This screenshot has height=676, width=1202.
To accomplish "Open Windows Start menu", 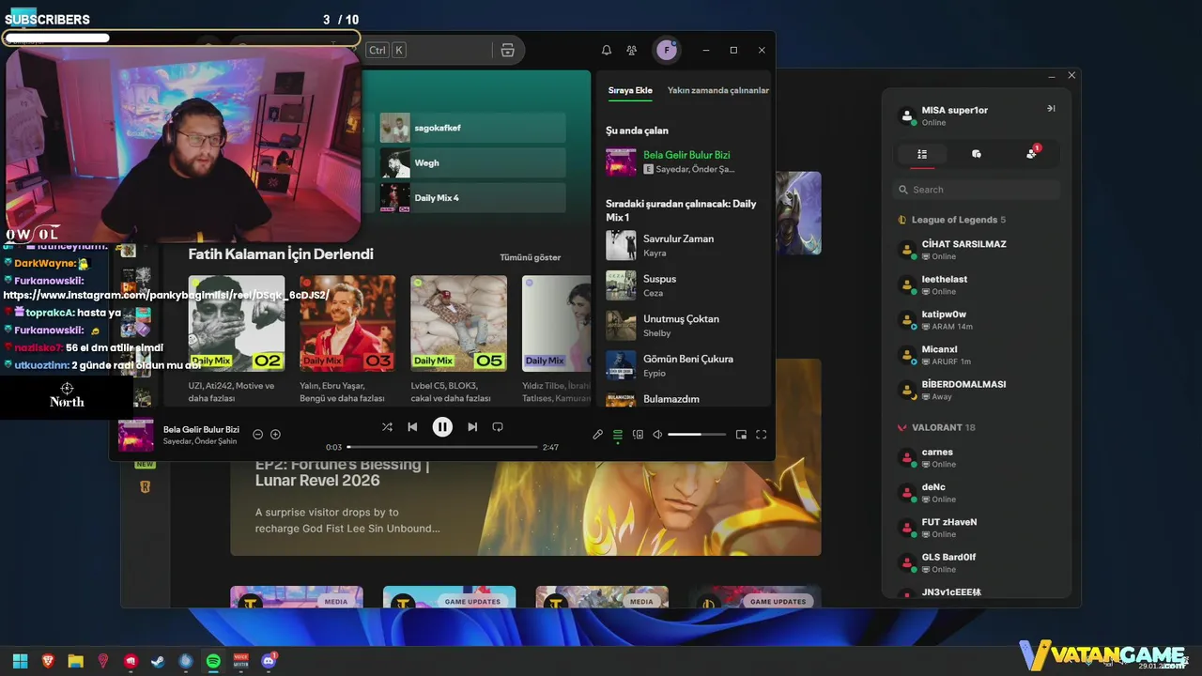I will coord(20,661).
